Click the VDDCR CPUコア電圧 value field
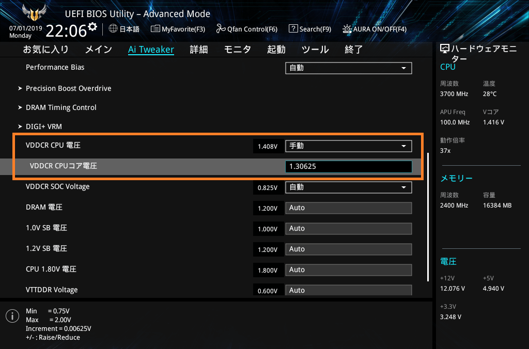Screen dimensions: 529x349 click(349, 167)
